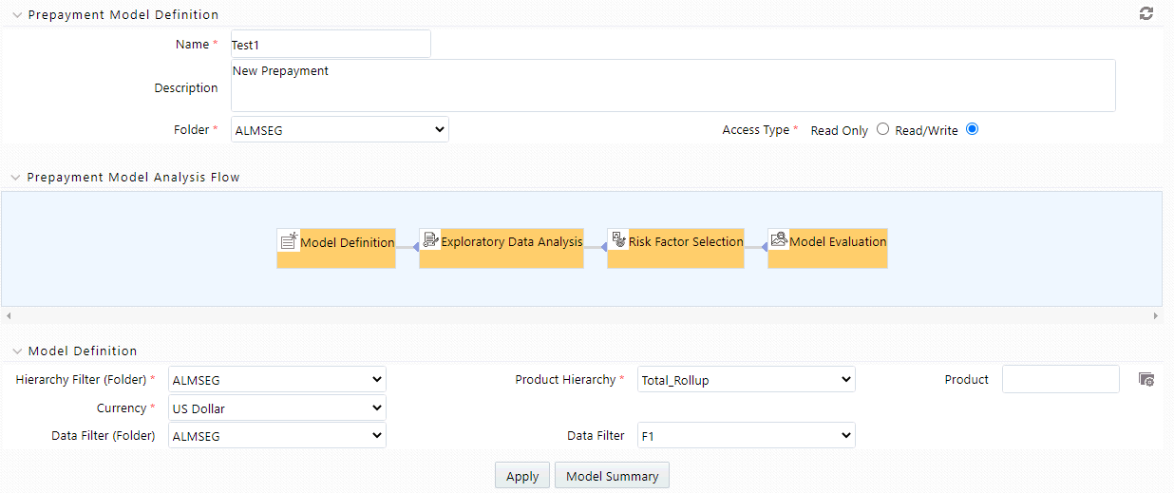Click the flow panel horizontal scrollbar
The width and height of the screenshot is (1174, 493).
tap(581, 314)
